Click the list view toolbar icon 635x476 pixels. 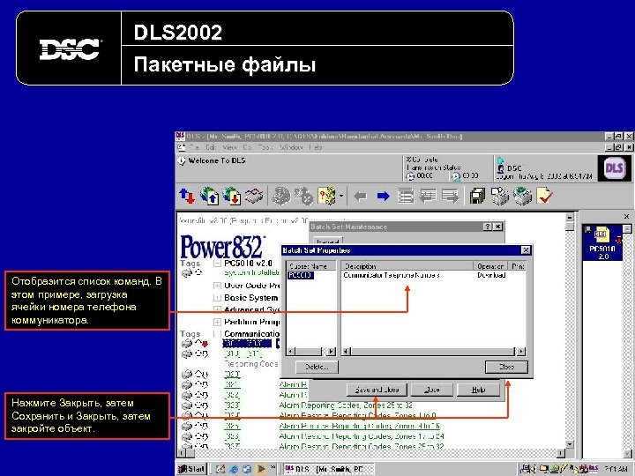pyautogui.click(x=406, y=197)
